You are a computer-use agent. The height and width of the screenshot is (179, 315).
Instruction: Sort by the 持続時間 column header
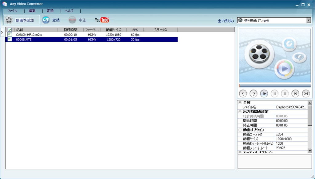pos(70,30)
